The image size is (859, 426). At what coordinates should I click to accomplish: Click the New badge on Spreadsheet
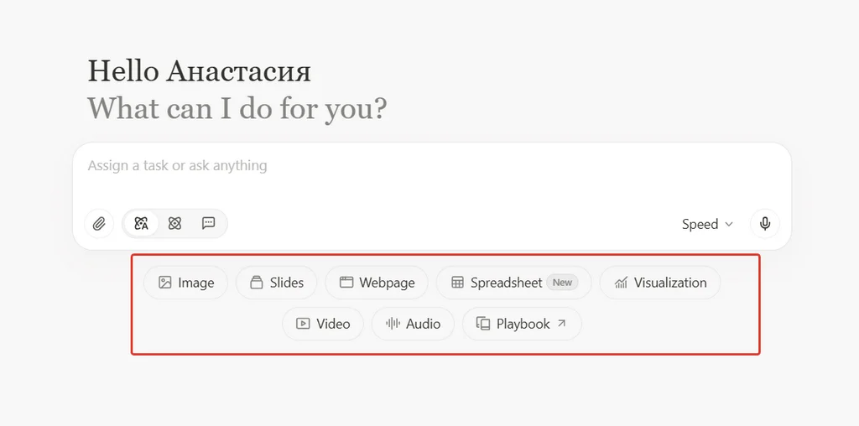(562, 283)
